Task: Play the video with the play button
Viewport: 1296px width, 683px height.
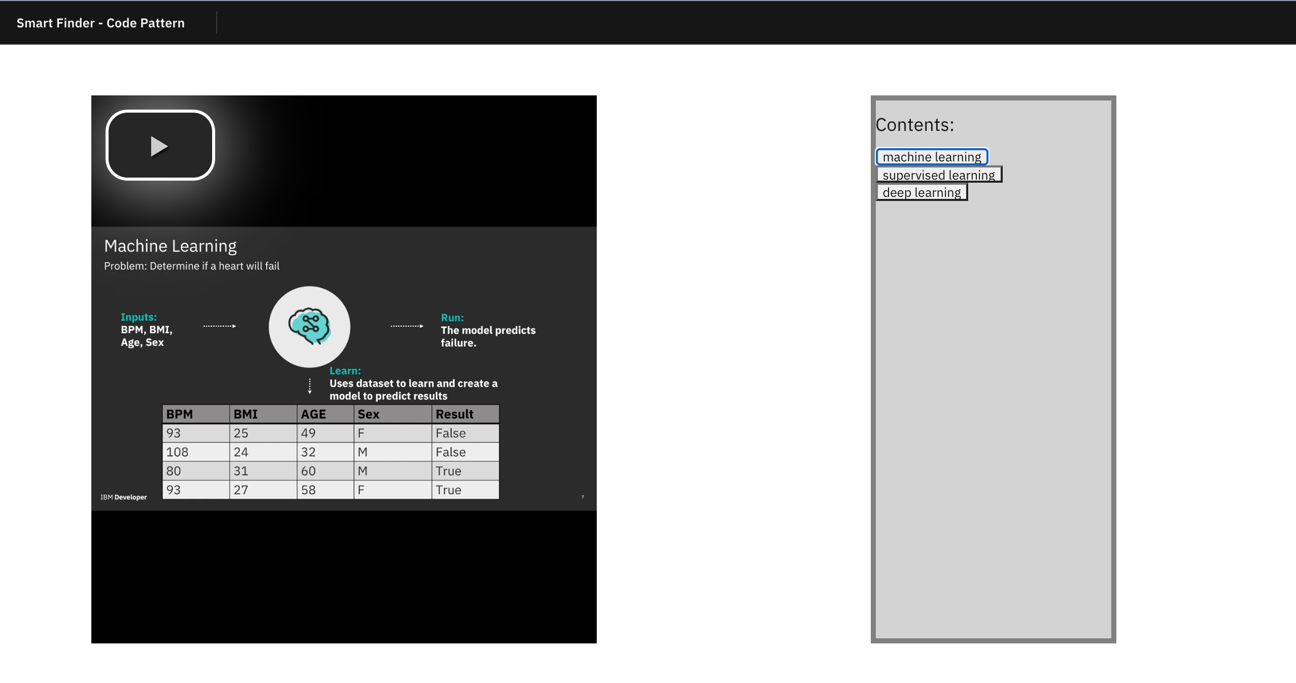Action: 160,146
